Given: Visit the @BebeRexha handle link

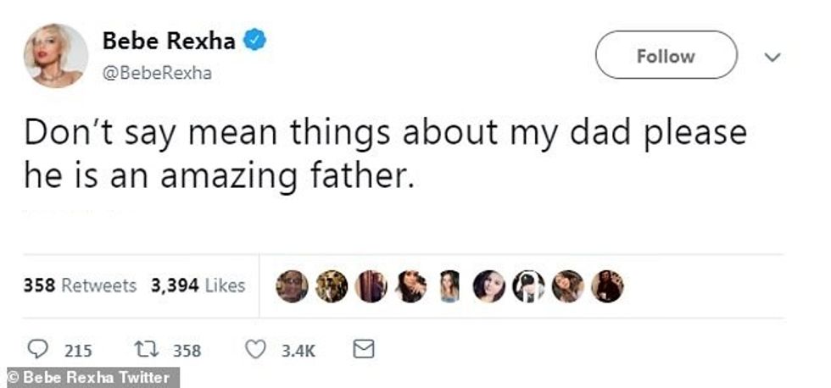Looking at the screenshot, I should (x=157, y=74).
